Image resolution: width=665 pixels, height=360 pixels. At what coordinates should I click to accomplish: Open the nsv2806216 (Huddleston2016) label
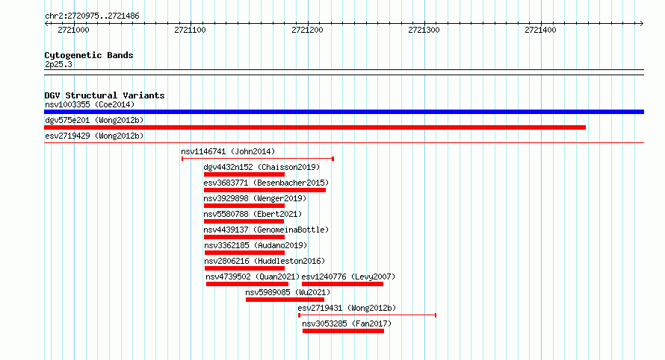(x=265, y=261)
